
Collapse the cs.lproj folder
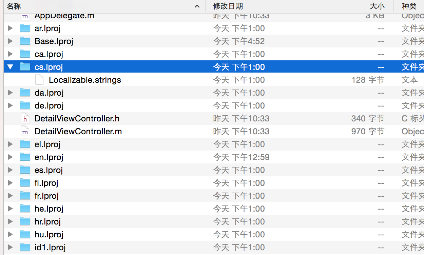tap(10, 67)
